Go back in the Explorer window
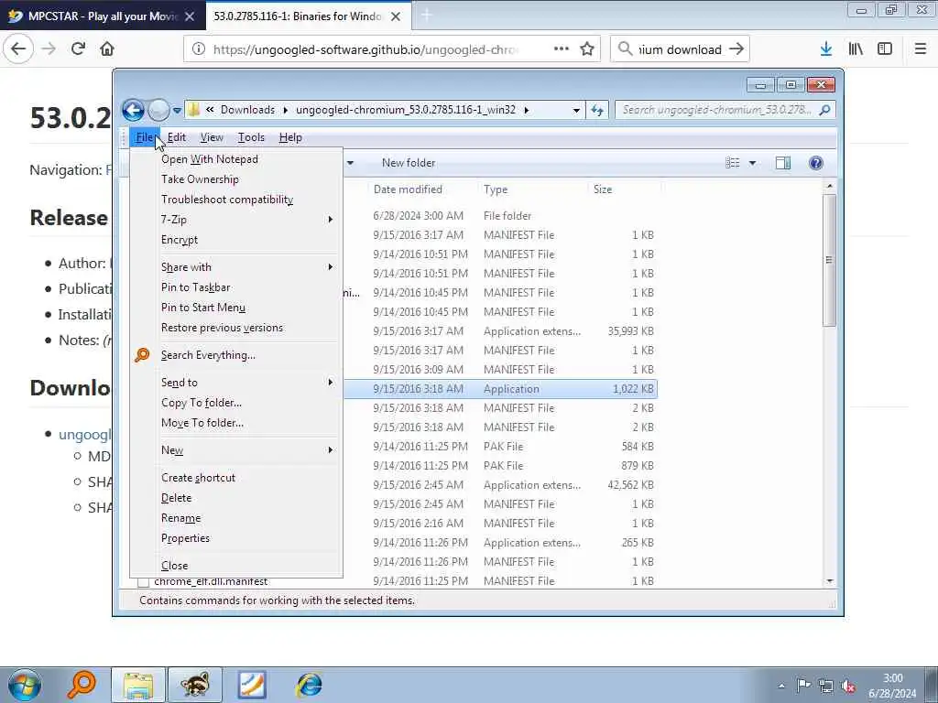The height and width of the screenshot is (703, 938). pos(133,110)
